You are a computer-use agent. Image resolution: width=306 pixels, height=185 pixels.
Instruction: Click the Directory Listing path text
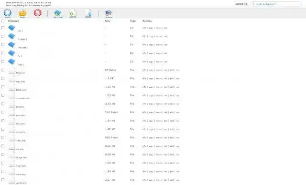(x=28, y=5)
